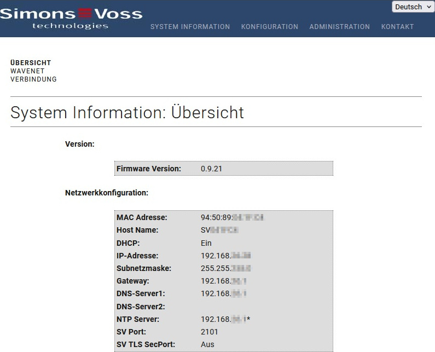Open the KONTAKT page
This screenshot has width=435, height=352.
tap(397, 27)
